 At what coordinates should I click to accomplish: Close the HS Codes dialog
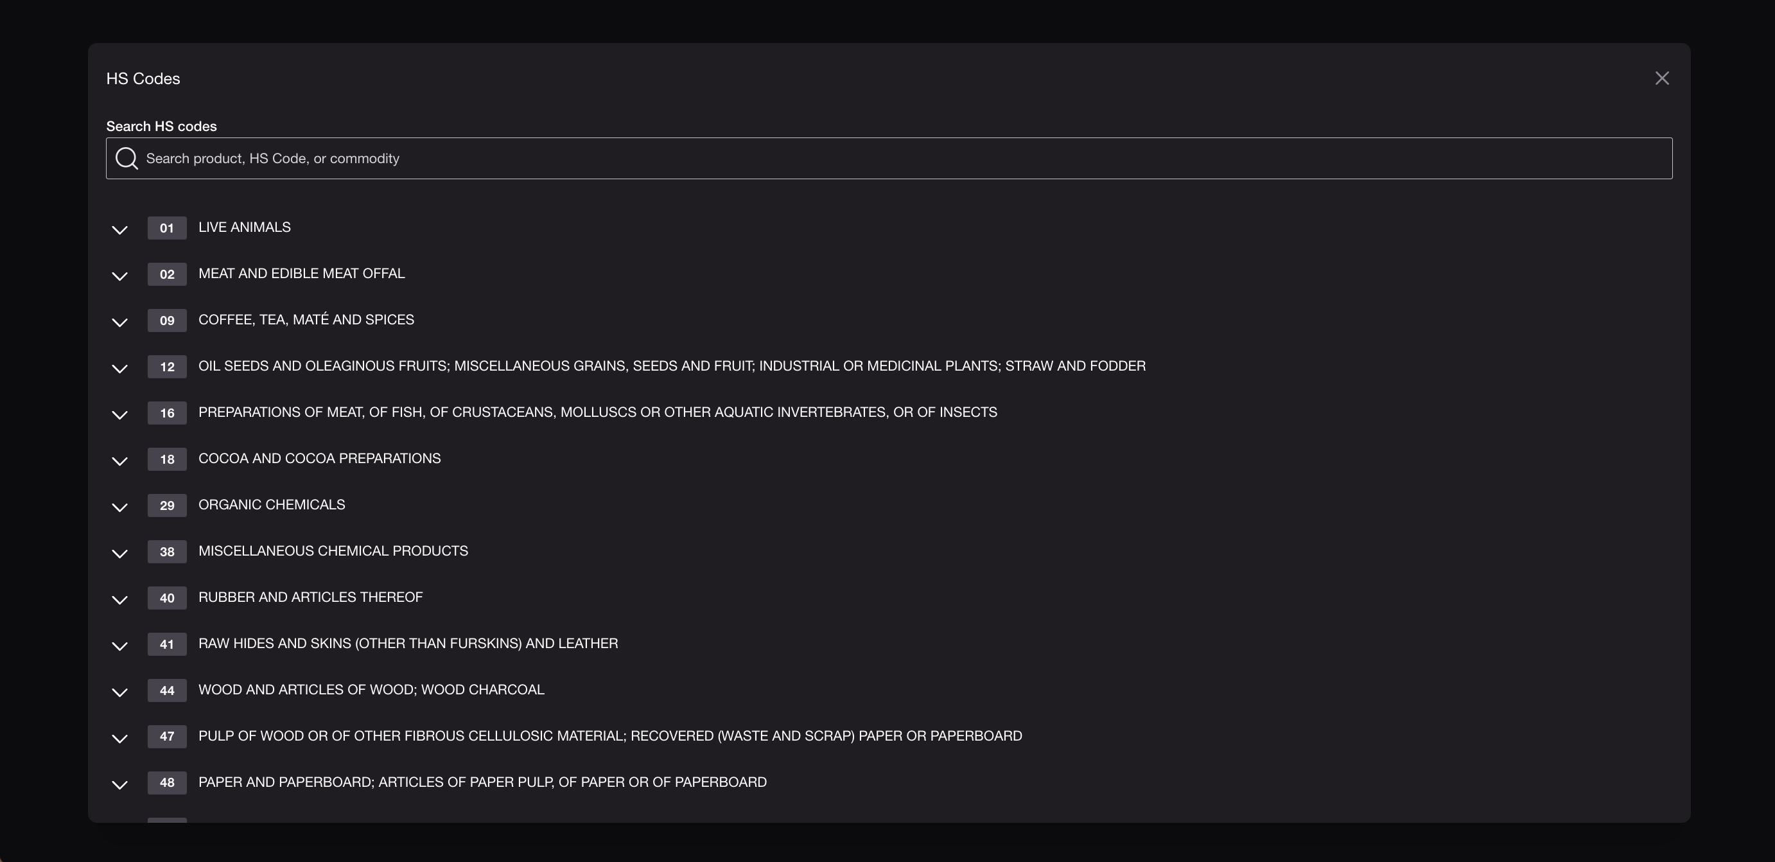click(1662, 78)
